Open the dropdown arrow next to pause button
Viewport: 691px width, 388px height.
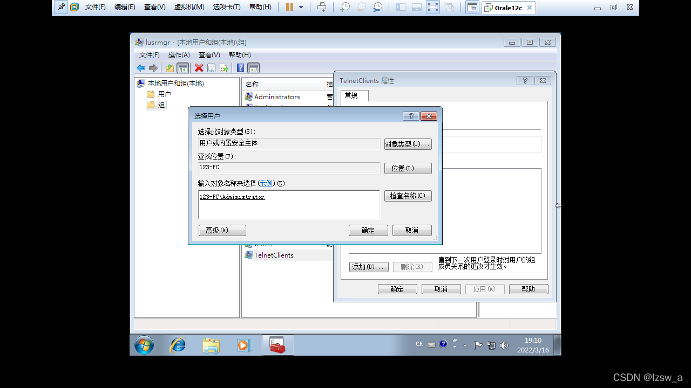coord(301,7)
